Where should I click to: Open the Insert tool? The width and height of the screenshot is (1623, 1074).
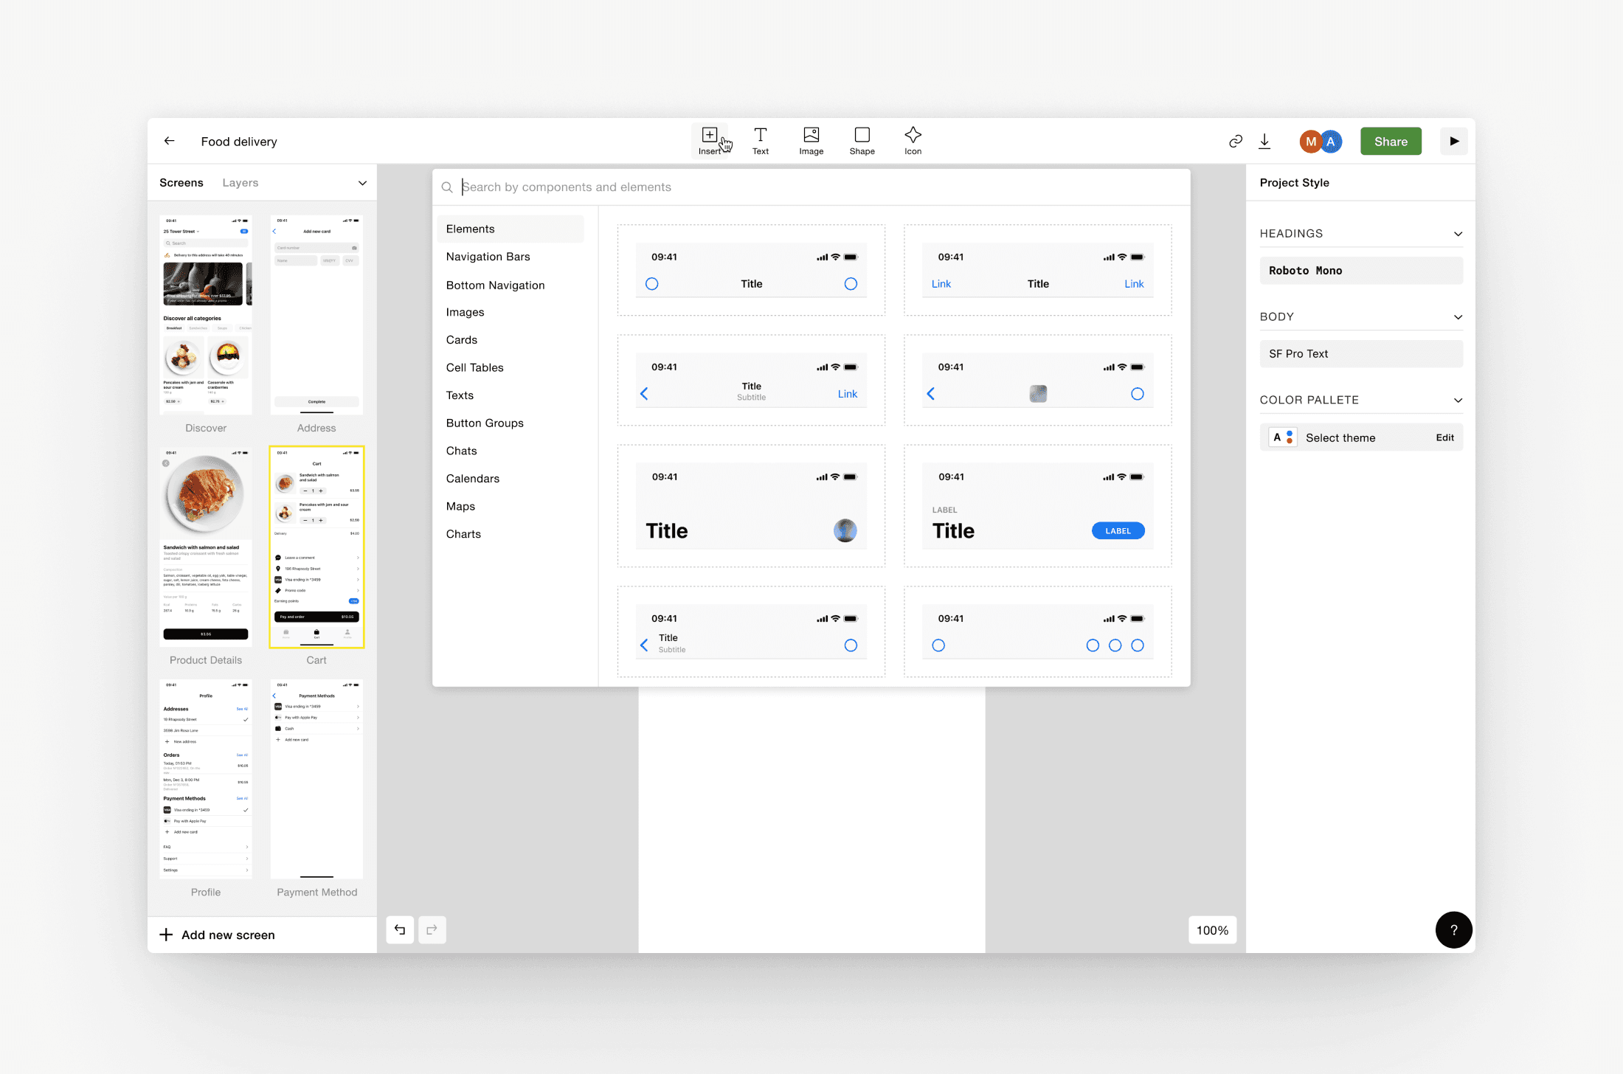[710, 141]
